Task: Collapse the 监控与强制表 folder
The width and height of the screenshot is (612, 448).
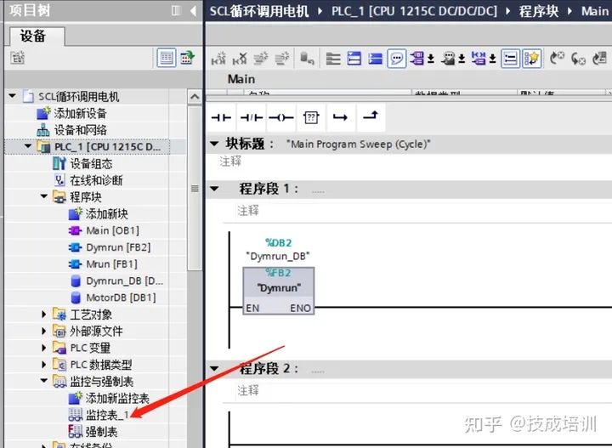Action: click(43, 381)
